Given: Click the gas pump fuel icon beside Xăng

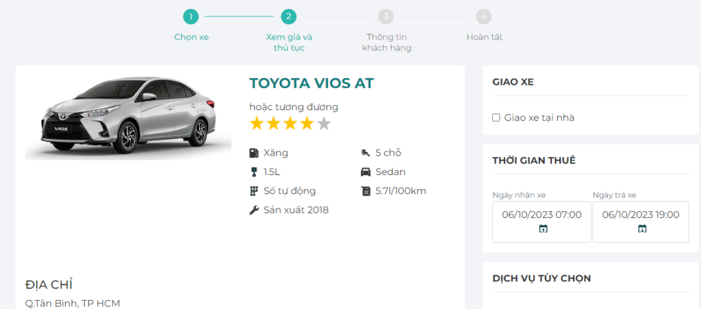Looking at the screenshot, I should [x=254, y=153].
